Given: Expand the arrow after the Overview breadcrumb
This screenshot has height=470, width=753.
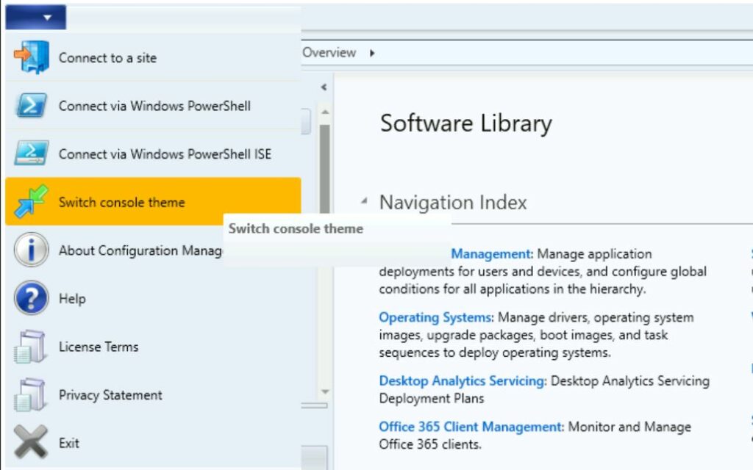Looking at the screenshot, I should click(372, 53).
